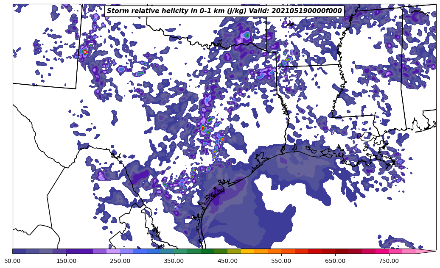This screenshot has height=268, width=440.
Task: Click the 750.00 colorbar label
Action: (x=389, y=261)
